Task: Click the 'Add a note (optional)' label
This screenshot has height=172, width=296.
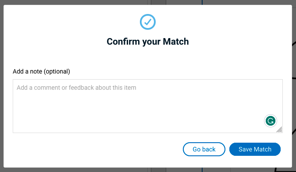Action: pos(41,71)
